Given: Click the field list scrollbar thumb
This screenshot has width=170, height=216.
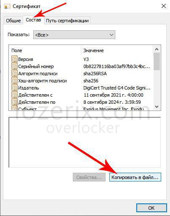Looking at the screenshot, I should (157, 61).
